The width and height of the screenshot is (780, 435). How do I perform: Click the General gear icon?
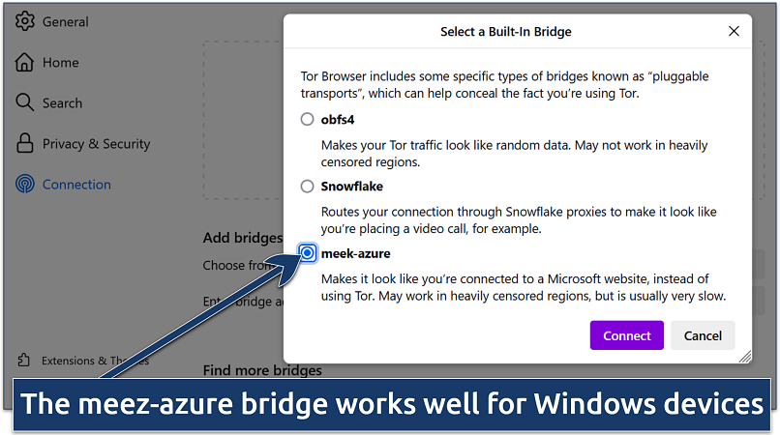pyautogui.click(x=25, y=21)
